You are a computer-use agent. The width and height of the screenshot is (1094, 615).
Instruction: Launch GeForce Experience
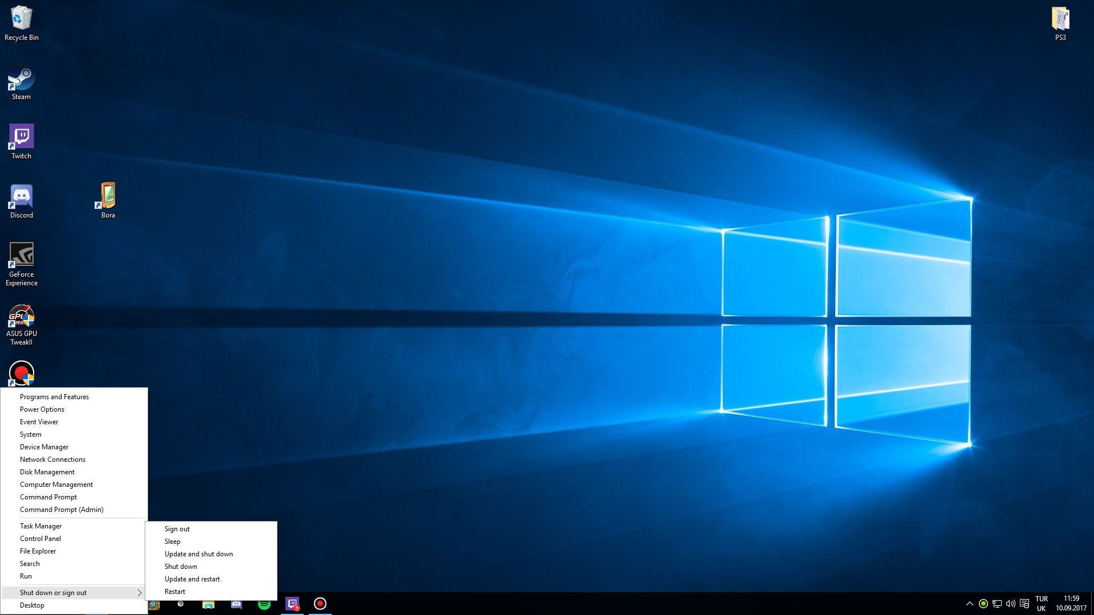pos(21,255)
